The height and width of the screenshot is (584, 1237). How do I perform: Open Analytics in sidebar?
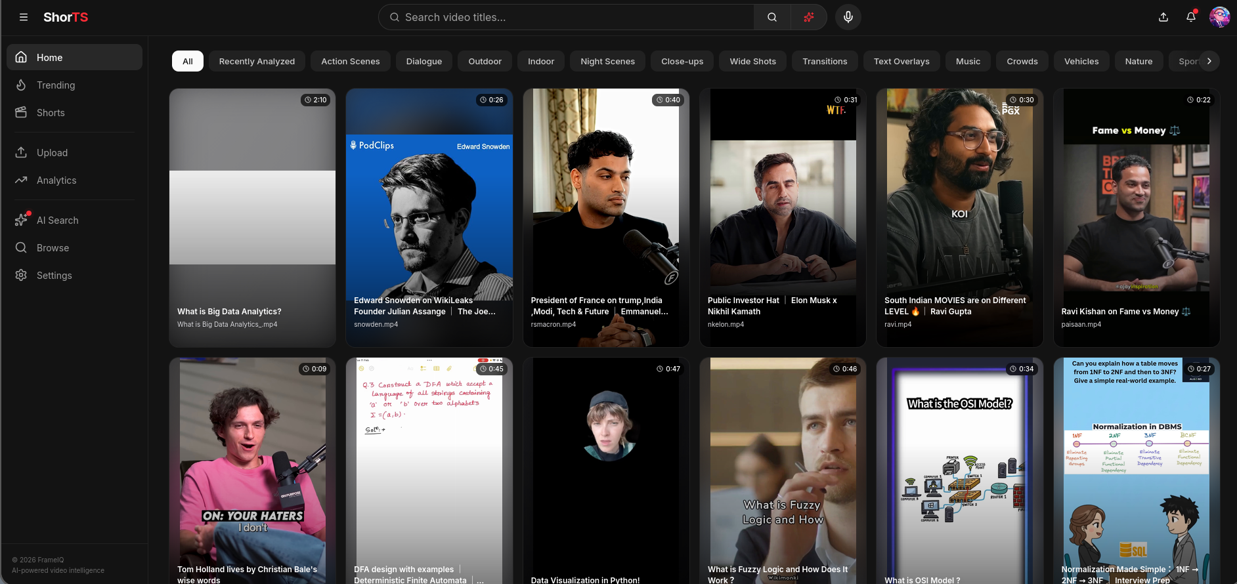click(74, 180)
